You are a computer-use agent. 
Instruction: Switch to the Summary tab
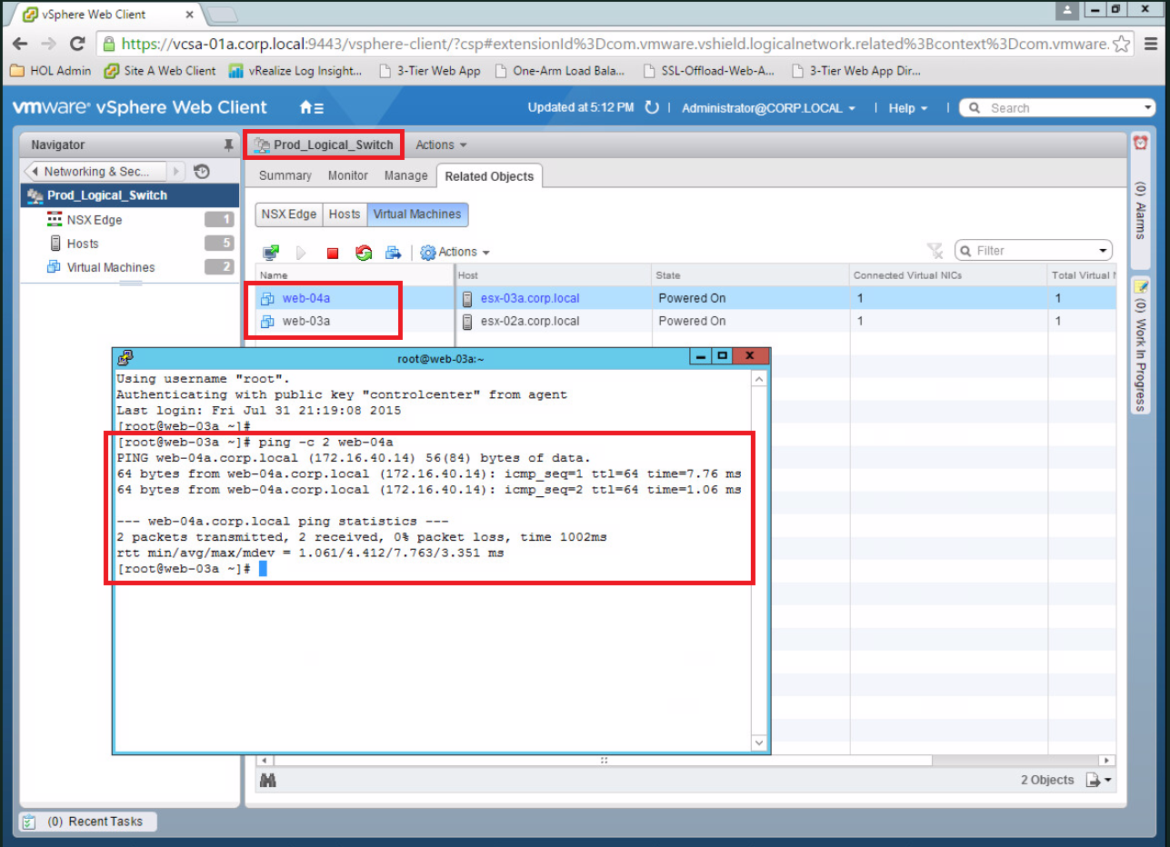tap(285, 175)
